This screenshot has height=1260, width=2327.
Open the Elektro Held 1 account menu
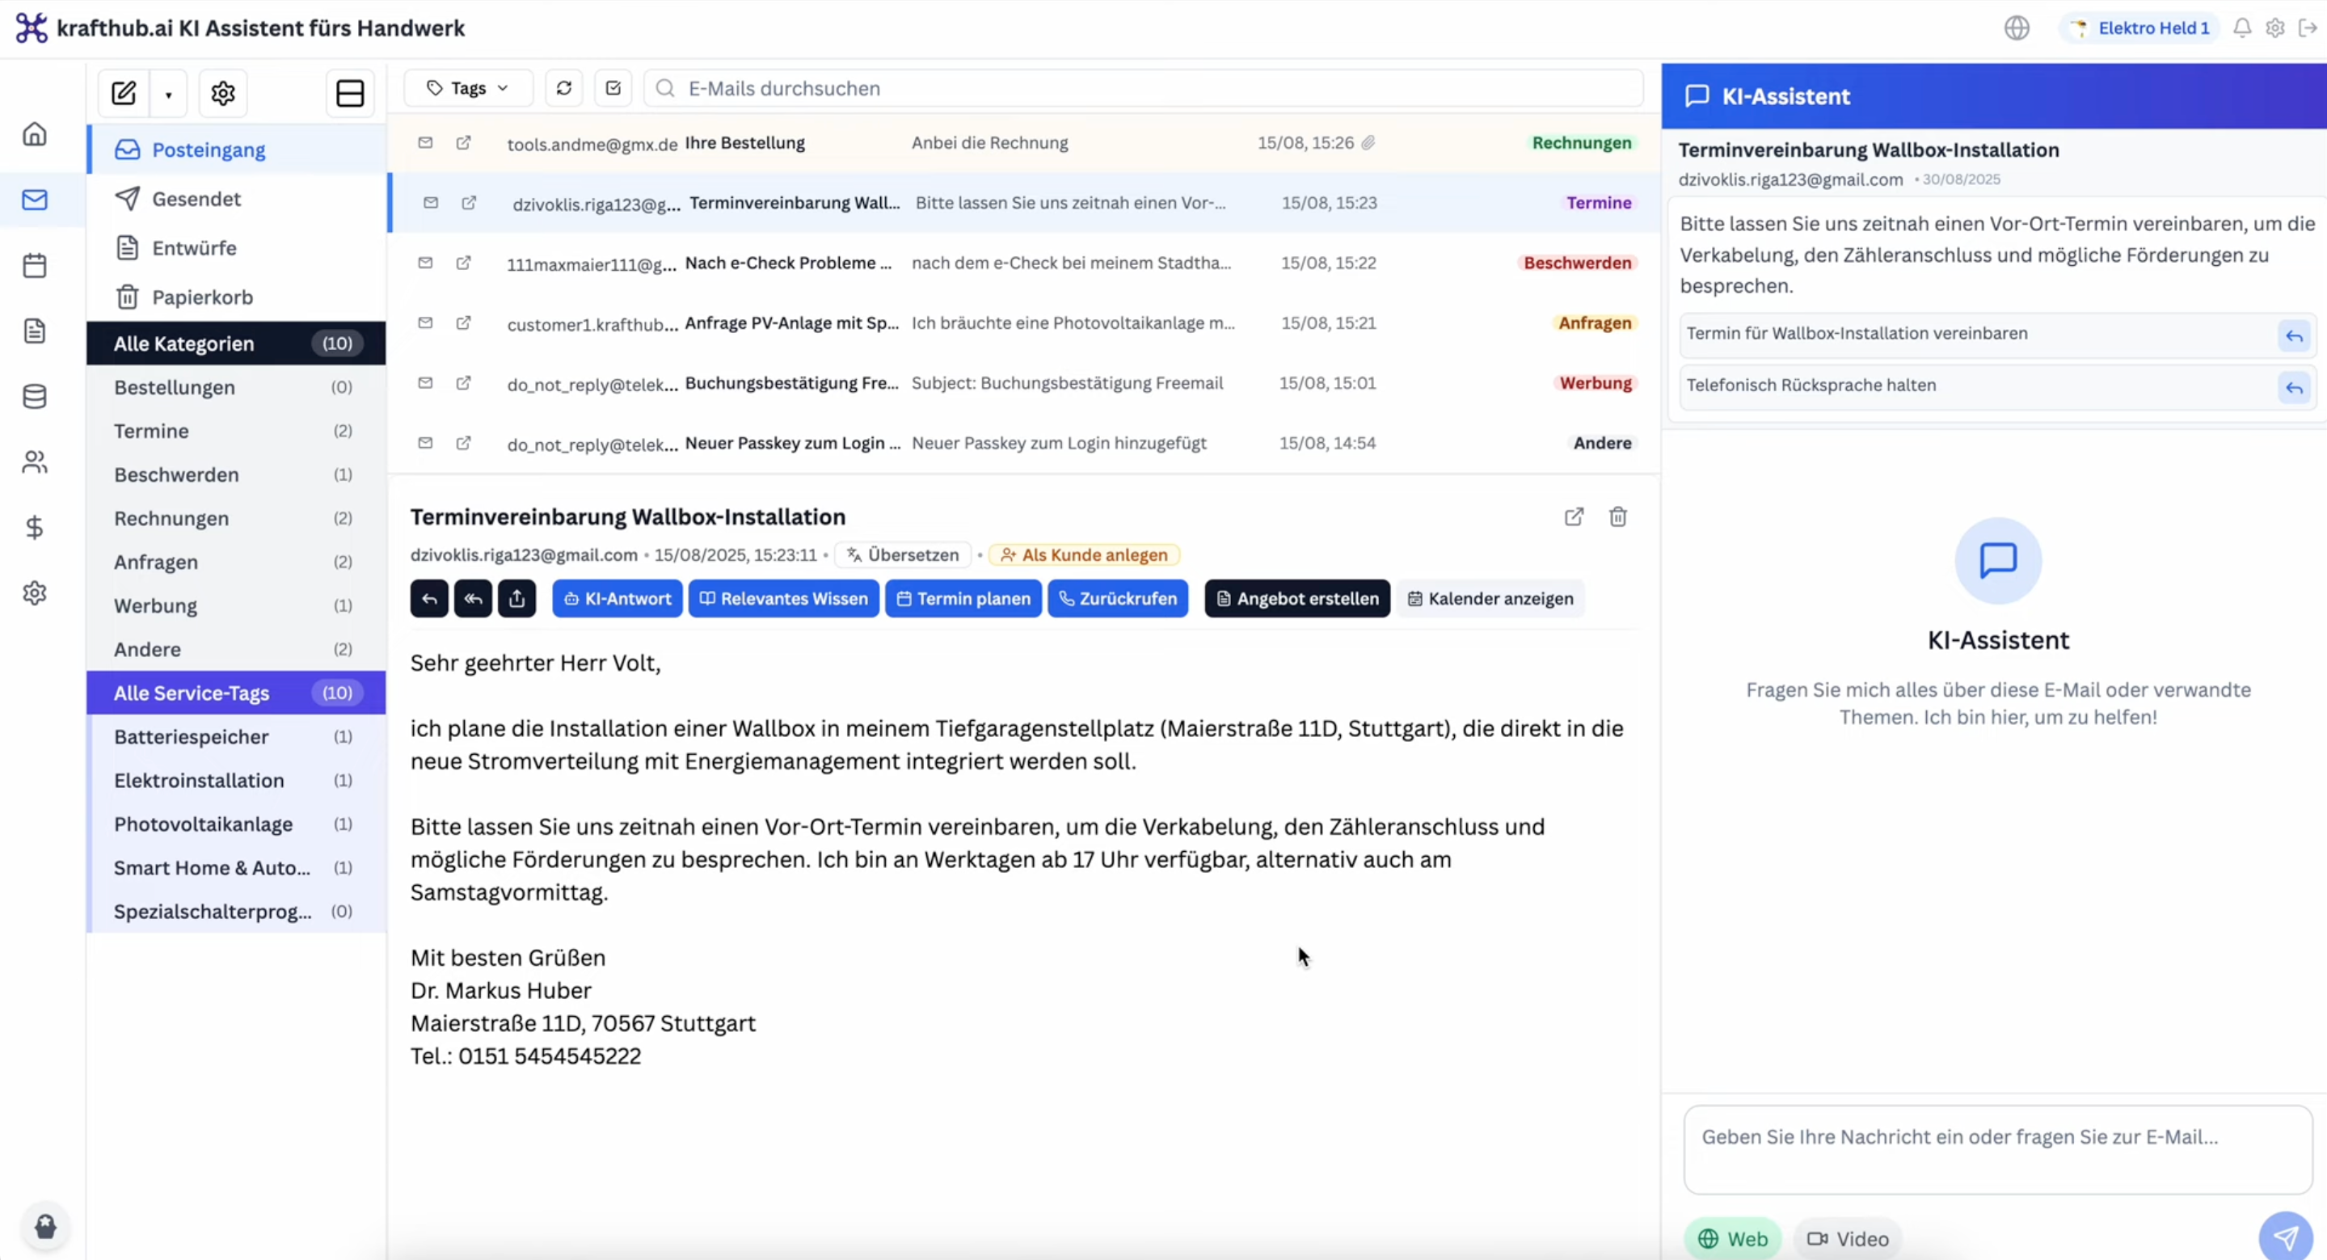tap(2139, 28)
